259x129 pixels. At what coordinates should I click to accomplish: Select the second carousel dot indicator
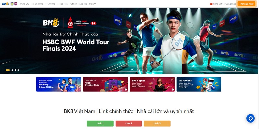[12, 70]
